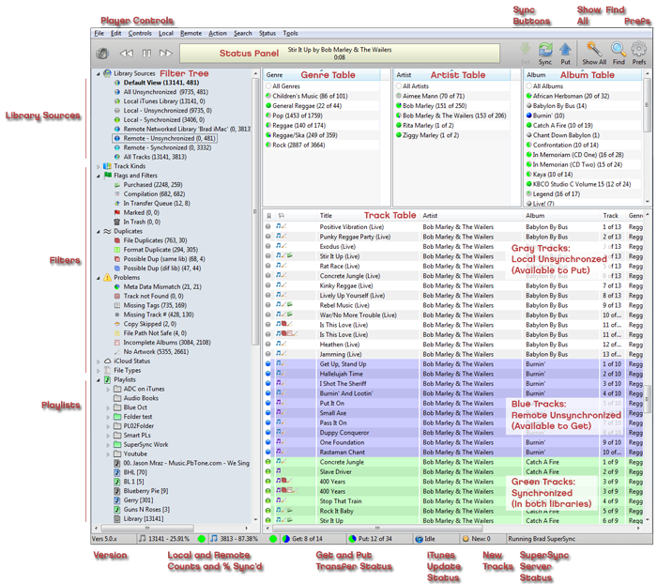Select the All Genres radio option
Viewport: 657px width, 584px height.
point(270,85)
